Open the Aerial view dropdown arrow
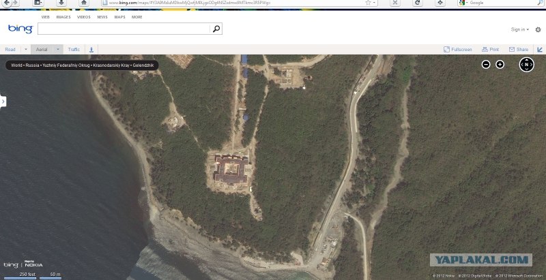This screenshot has width=546, height=280. tap(58, 50)
